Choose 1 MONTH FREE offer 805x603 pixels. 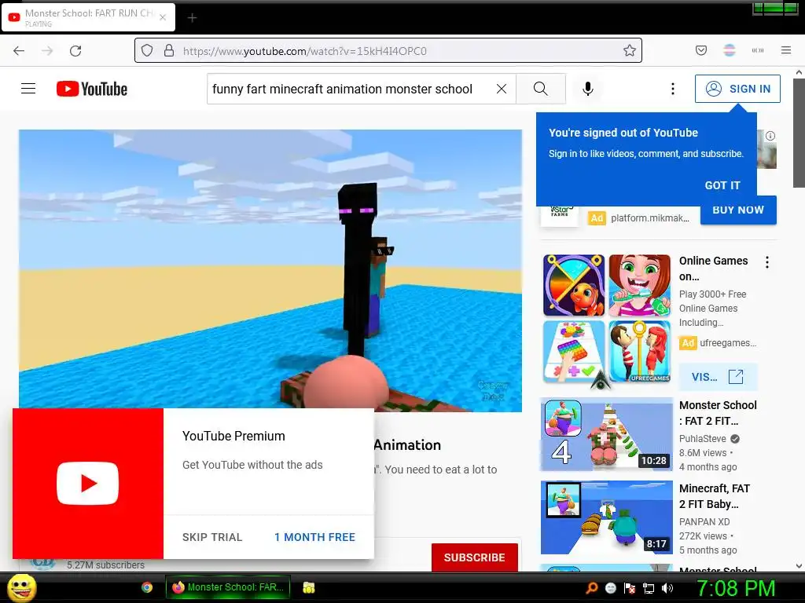click(314, 537)
